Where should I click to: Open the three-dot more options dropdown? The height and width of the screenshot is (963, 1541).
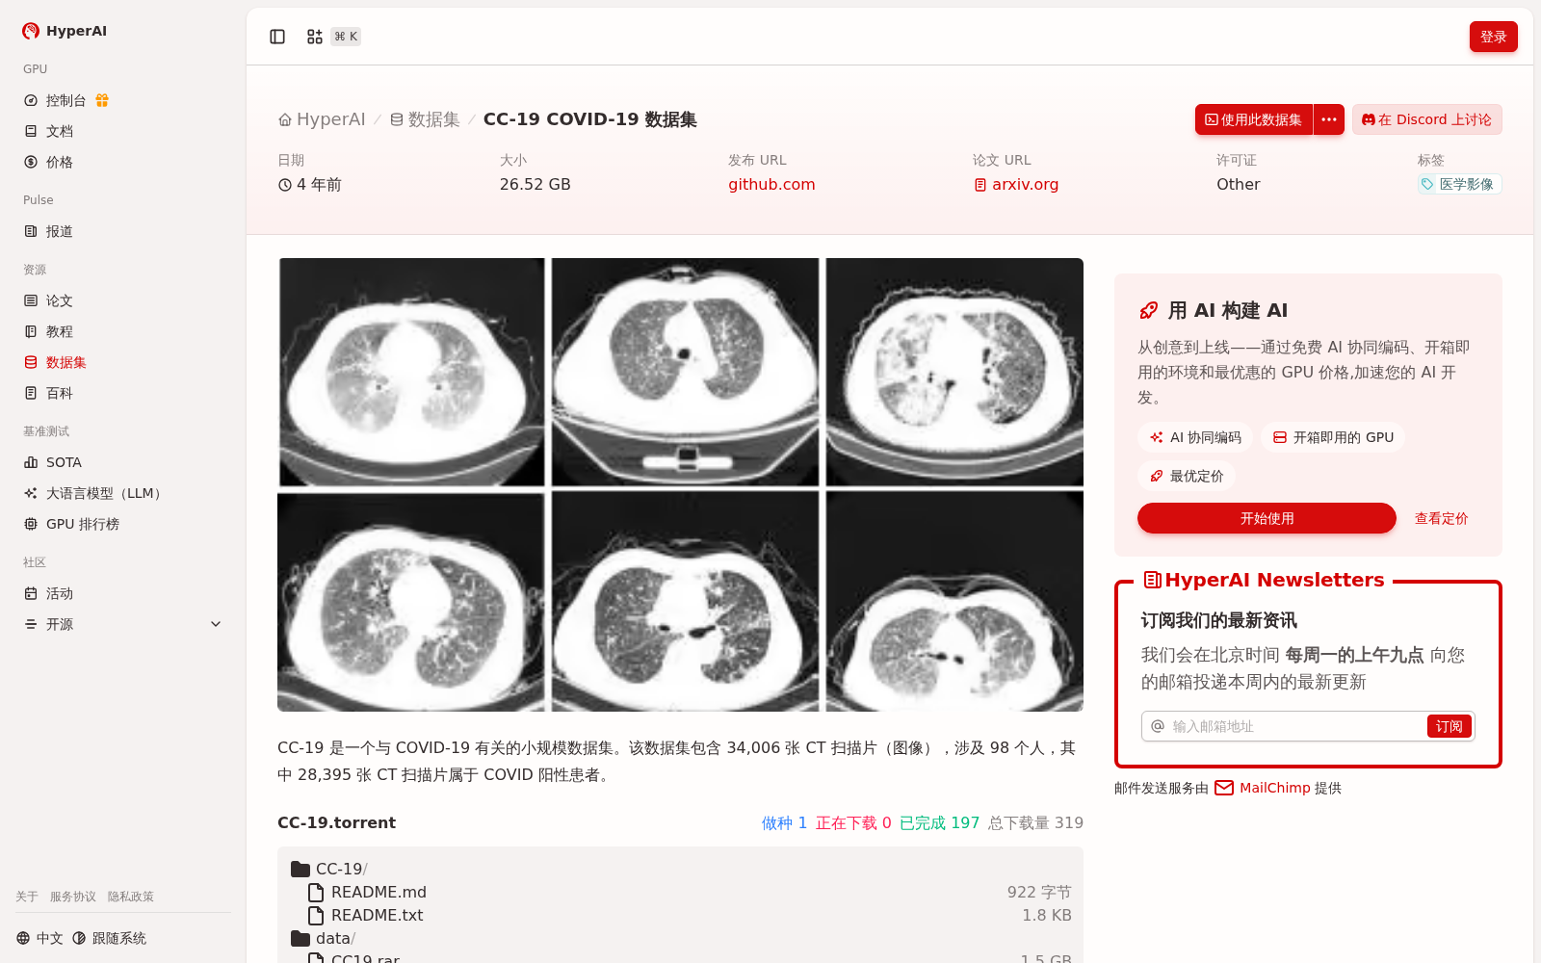point(1329,119)
